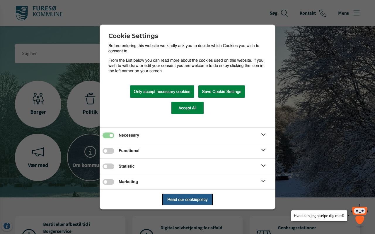Image resolution: width=375 pixels, height=234 pixels.
Task: Open the orange chatbot robot icon
Action: click(x=359, y=216)
